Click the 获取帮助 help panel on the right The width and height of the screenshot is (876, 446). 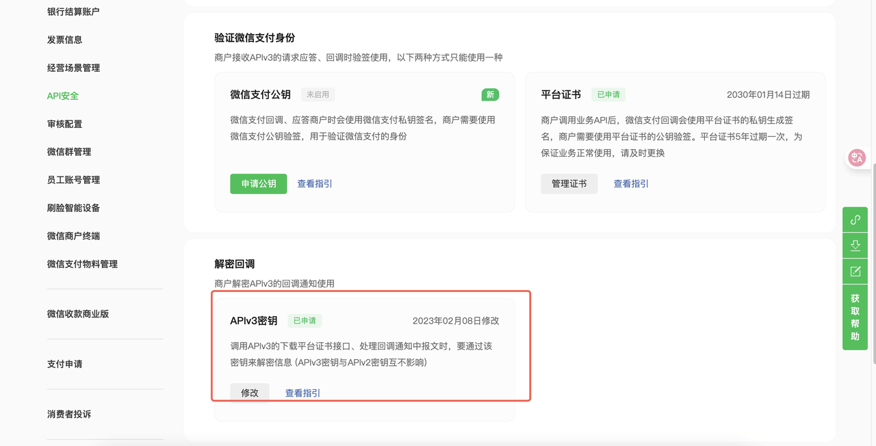tap(855, 316)
